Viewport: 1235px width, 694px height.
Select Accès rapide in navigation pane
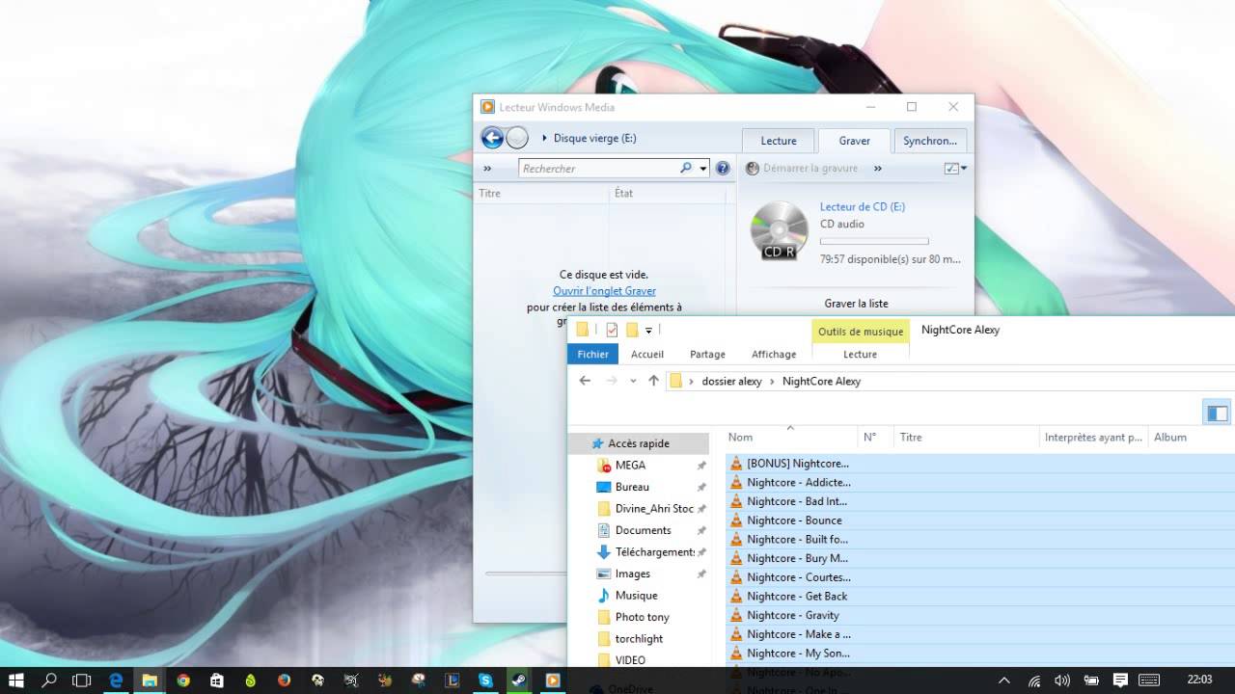(x=639, y=443)
